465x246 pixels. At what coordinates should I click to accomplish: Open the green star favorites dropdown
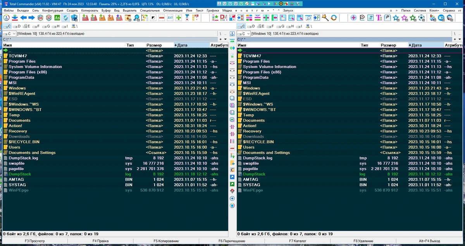click(413, 18)
